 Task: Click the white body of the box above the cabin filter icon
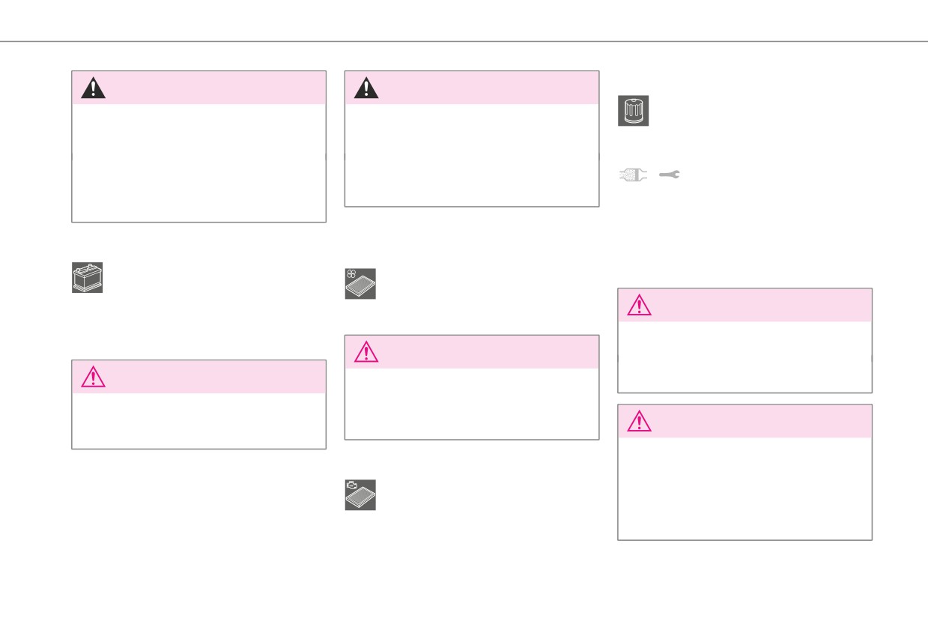472,155
